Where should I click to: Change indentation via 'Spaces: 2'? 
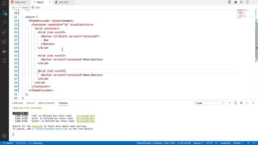click(198, 143)
